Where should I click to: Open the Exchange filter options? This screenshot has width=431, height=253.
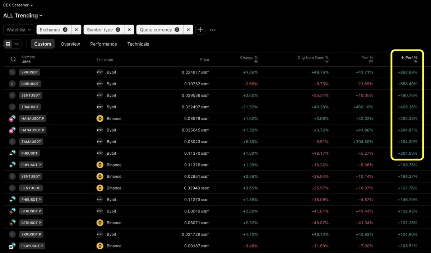click(54, 30)
